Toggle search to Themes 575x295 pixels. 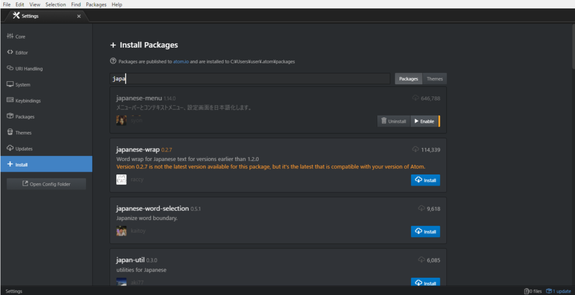coord(435,79)
